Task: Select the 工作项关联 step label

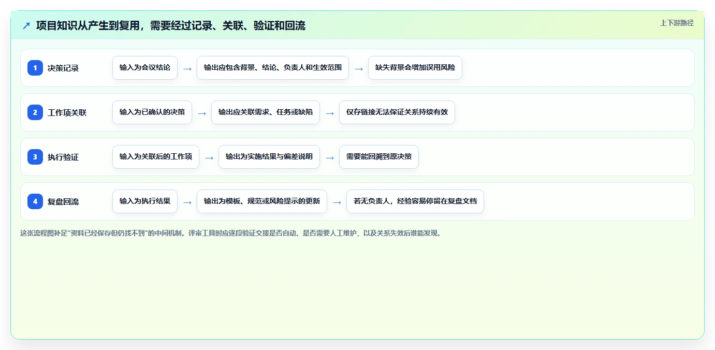Action: 67,112
